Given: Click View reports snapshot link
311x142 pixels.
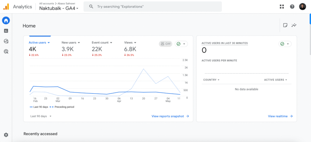Looking at the screenshot, I should click(x=170, y=116).
